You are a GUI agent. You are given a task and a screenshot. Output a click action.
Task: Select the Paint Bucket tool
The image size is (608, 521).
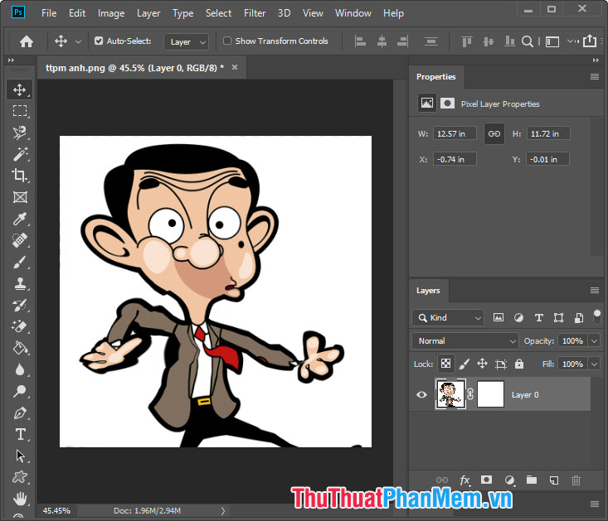coord(19,348)
